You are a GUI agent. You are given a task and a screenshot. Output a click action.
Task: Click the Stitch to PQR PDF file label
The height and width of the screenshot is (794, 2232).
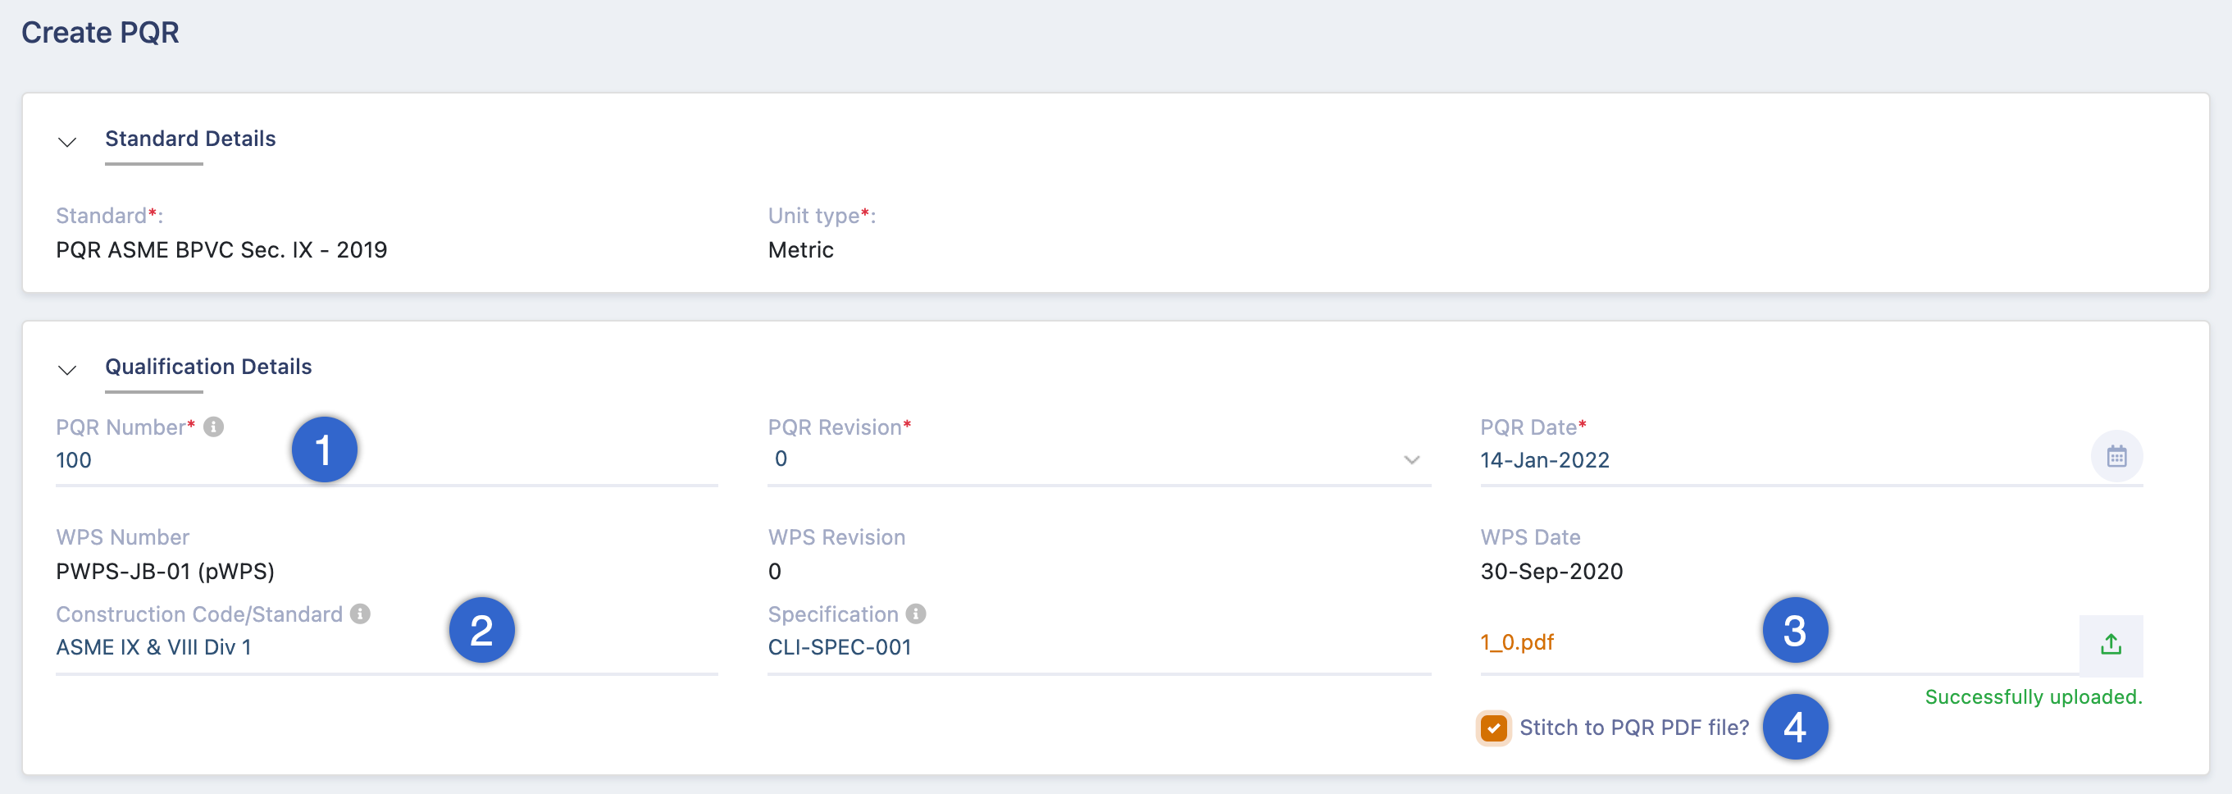coord(1634,728)
